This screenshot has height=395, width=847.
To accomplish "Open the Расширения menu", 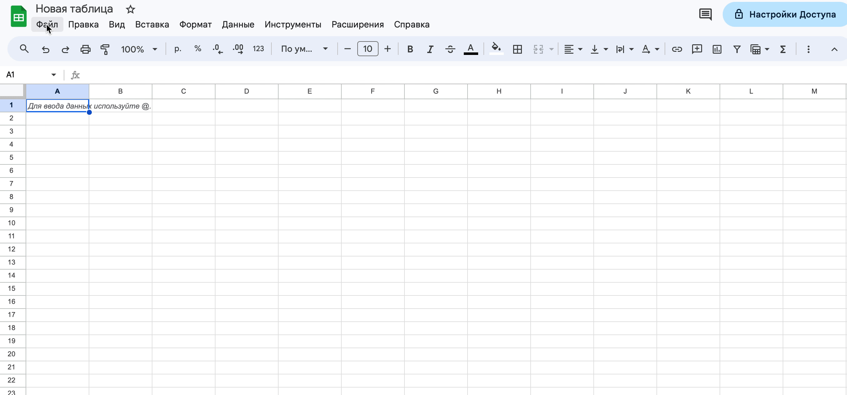I will 357,25.
